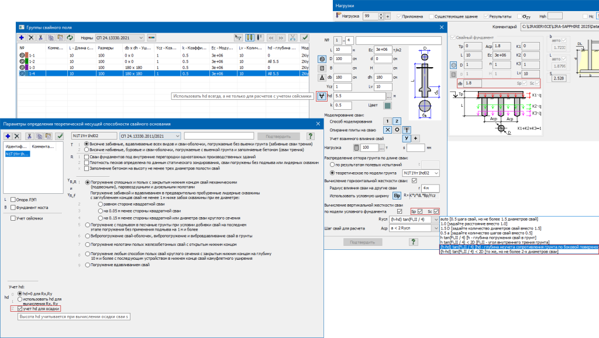599x338 pixels.
Task: Select modeling method button Z
Action: (x=397, y=120)
